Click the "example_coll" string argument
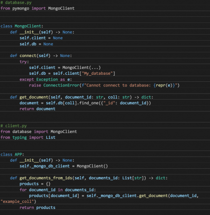 (17, 201)
